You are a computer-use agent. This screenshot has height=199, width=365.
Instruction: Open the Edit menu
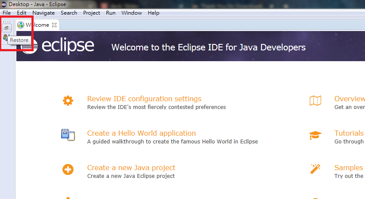click(x=22, y=13)
